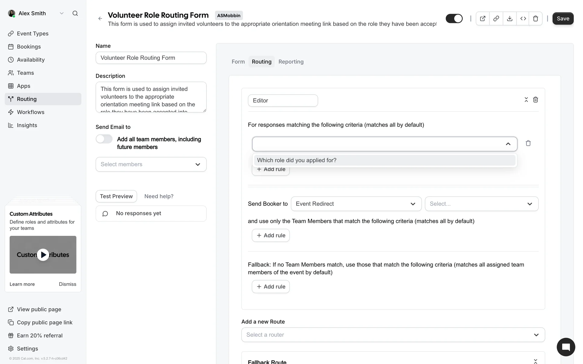Click the Save button
The width and height of the screenshot is (583, 364).
click(563, 19)
